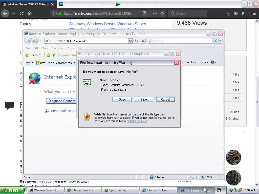This screenshot has height=194, width=259.
Task: Close the Windows Server 2003 R2 tab
Action: 52,4
